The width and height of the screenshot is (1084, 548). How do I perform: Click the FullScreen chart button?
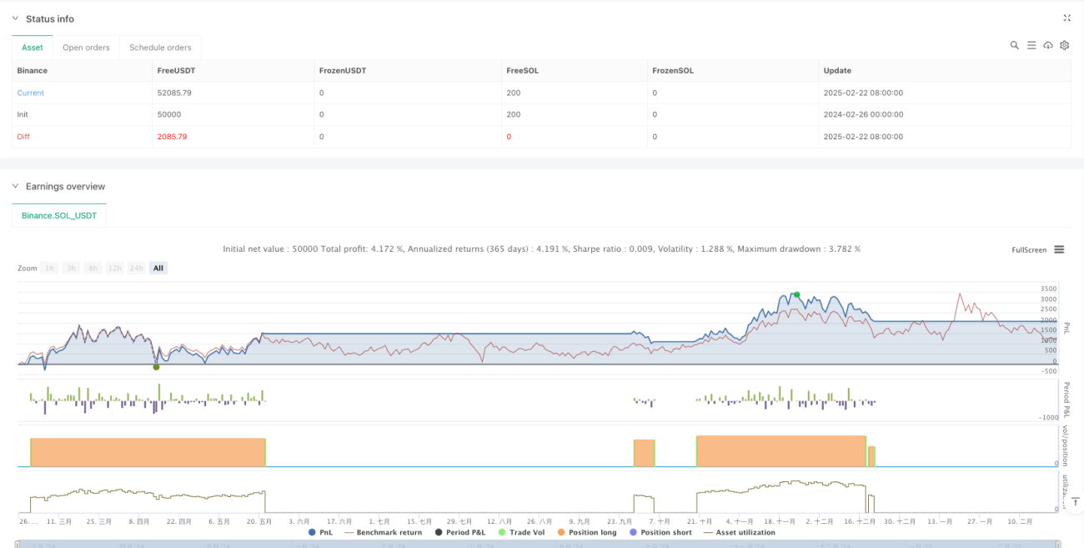tap(1028, 249)
